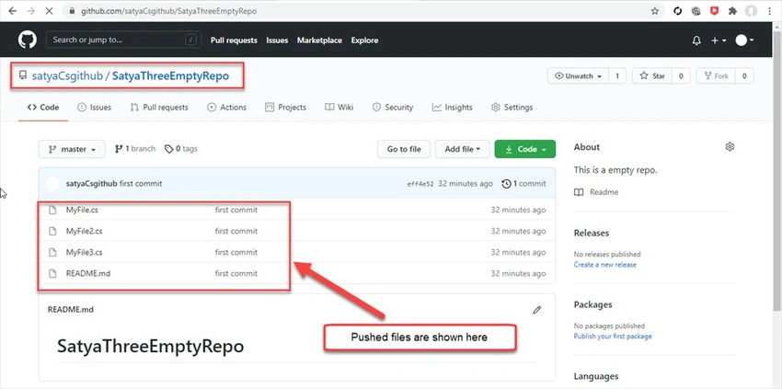This screenshot has width=782, height=389.
Task: Open the SatyaThreeEmptyRepo repository link
Action: coord(170,75)
